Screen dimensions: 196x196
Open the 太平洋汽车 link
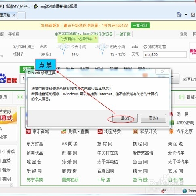click(178, 162)
